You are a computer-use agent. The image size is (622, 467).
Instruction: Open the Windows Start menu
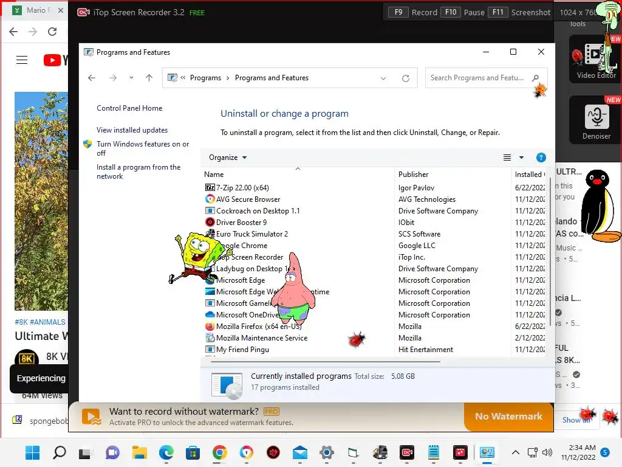[x=33, y=452]
